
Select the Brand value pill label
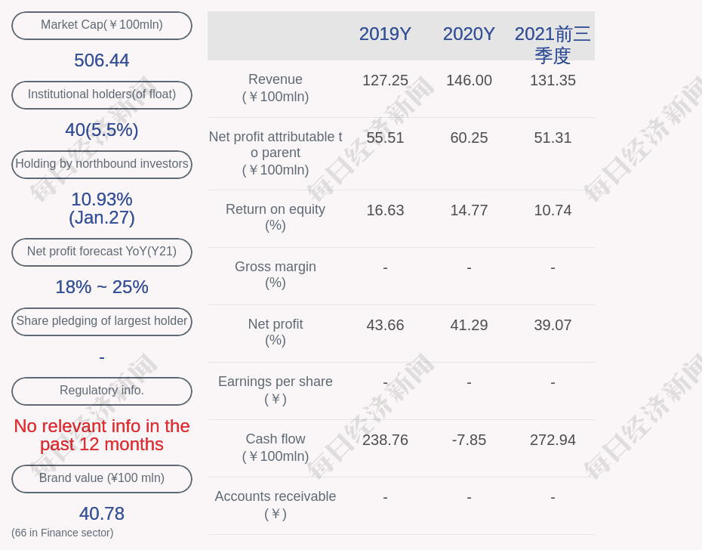pos(102,479)
